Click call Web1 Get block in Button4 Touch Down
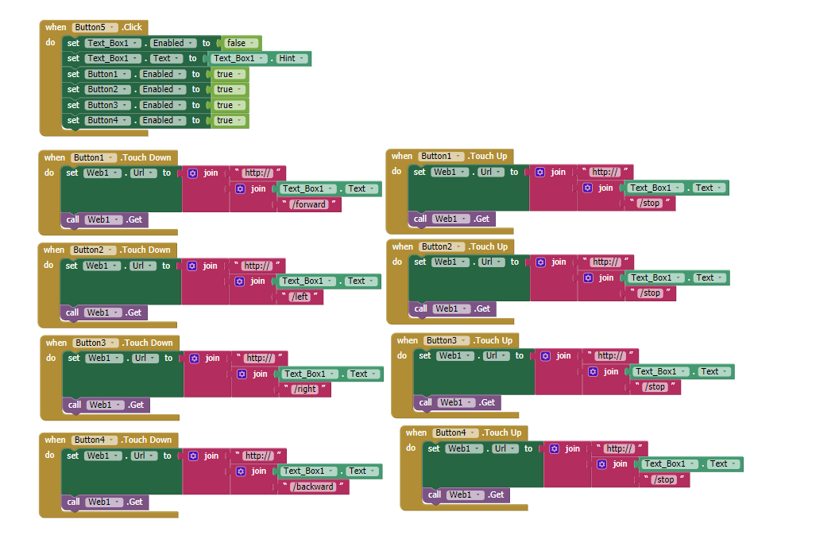 (104, 502)
